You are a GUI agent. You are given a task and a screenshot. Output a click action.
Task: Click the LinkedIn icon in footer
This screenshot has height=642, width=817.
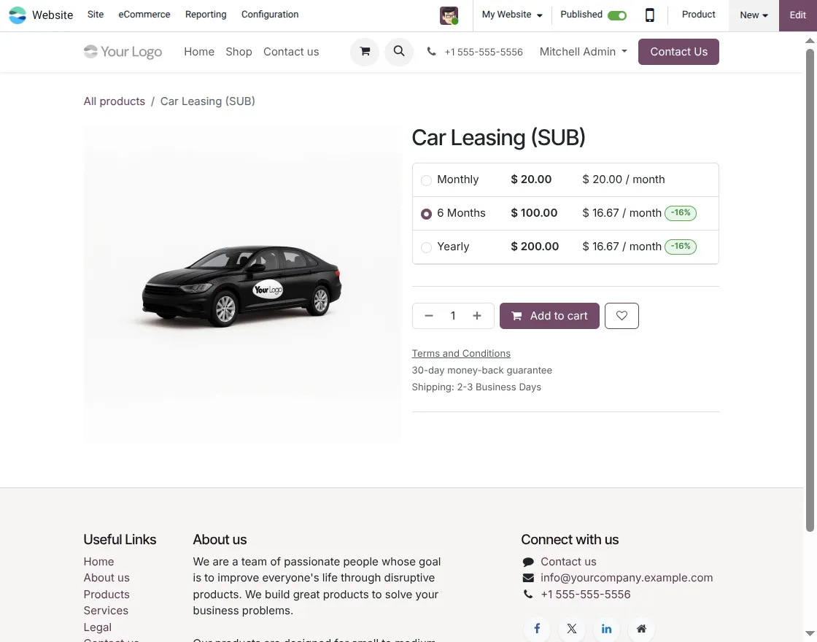(606, 628)
